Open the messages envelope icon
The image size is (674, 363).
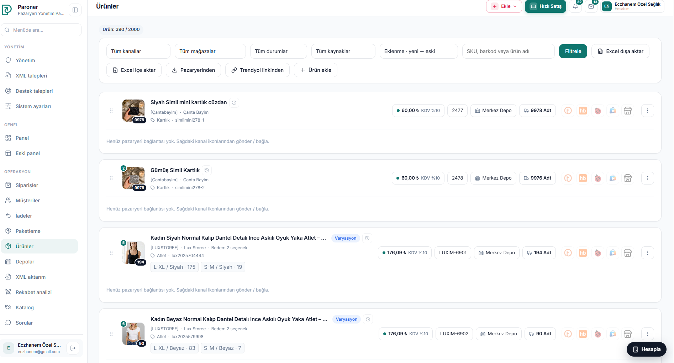591,6
